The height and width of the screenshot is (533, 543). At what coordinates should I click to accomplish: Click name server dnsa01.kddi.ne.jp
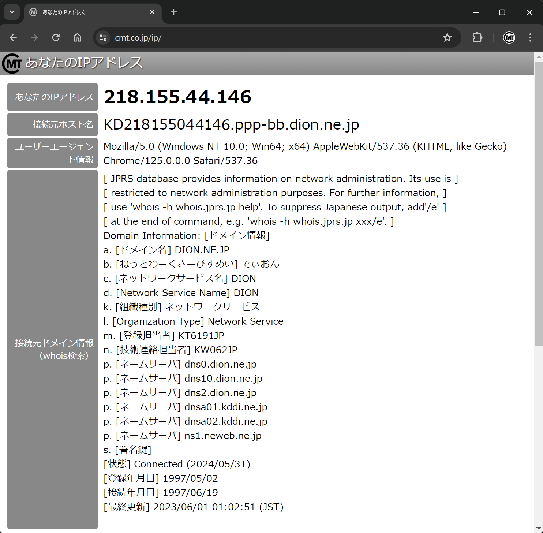[x=226, y=407]
